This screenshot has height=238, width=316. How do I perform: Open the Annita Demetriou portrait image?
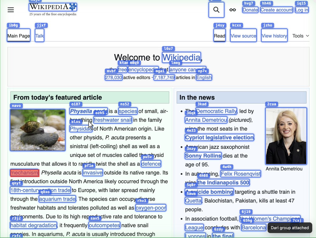coord(286,136)
